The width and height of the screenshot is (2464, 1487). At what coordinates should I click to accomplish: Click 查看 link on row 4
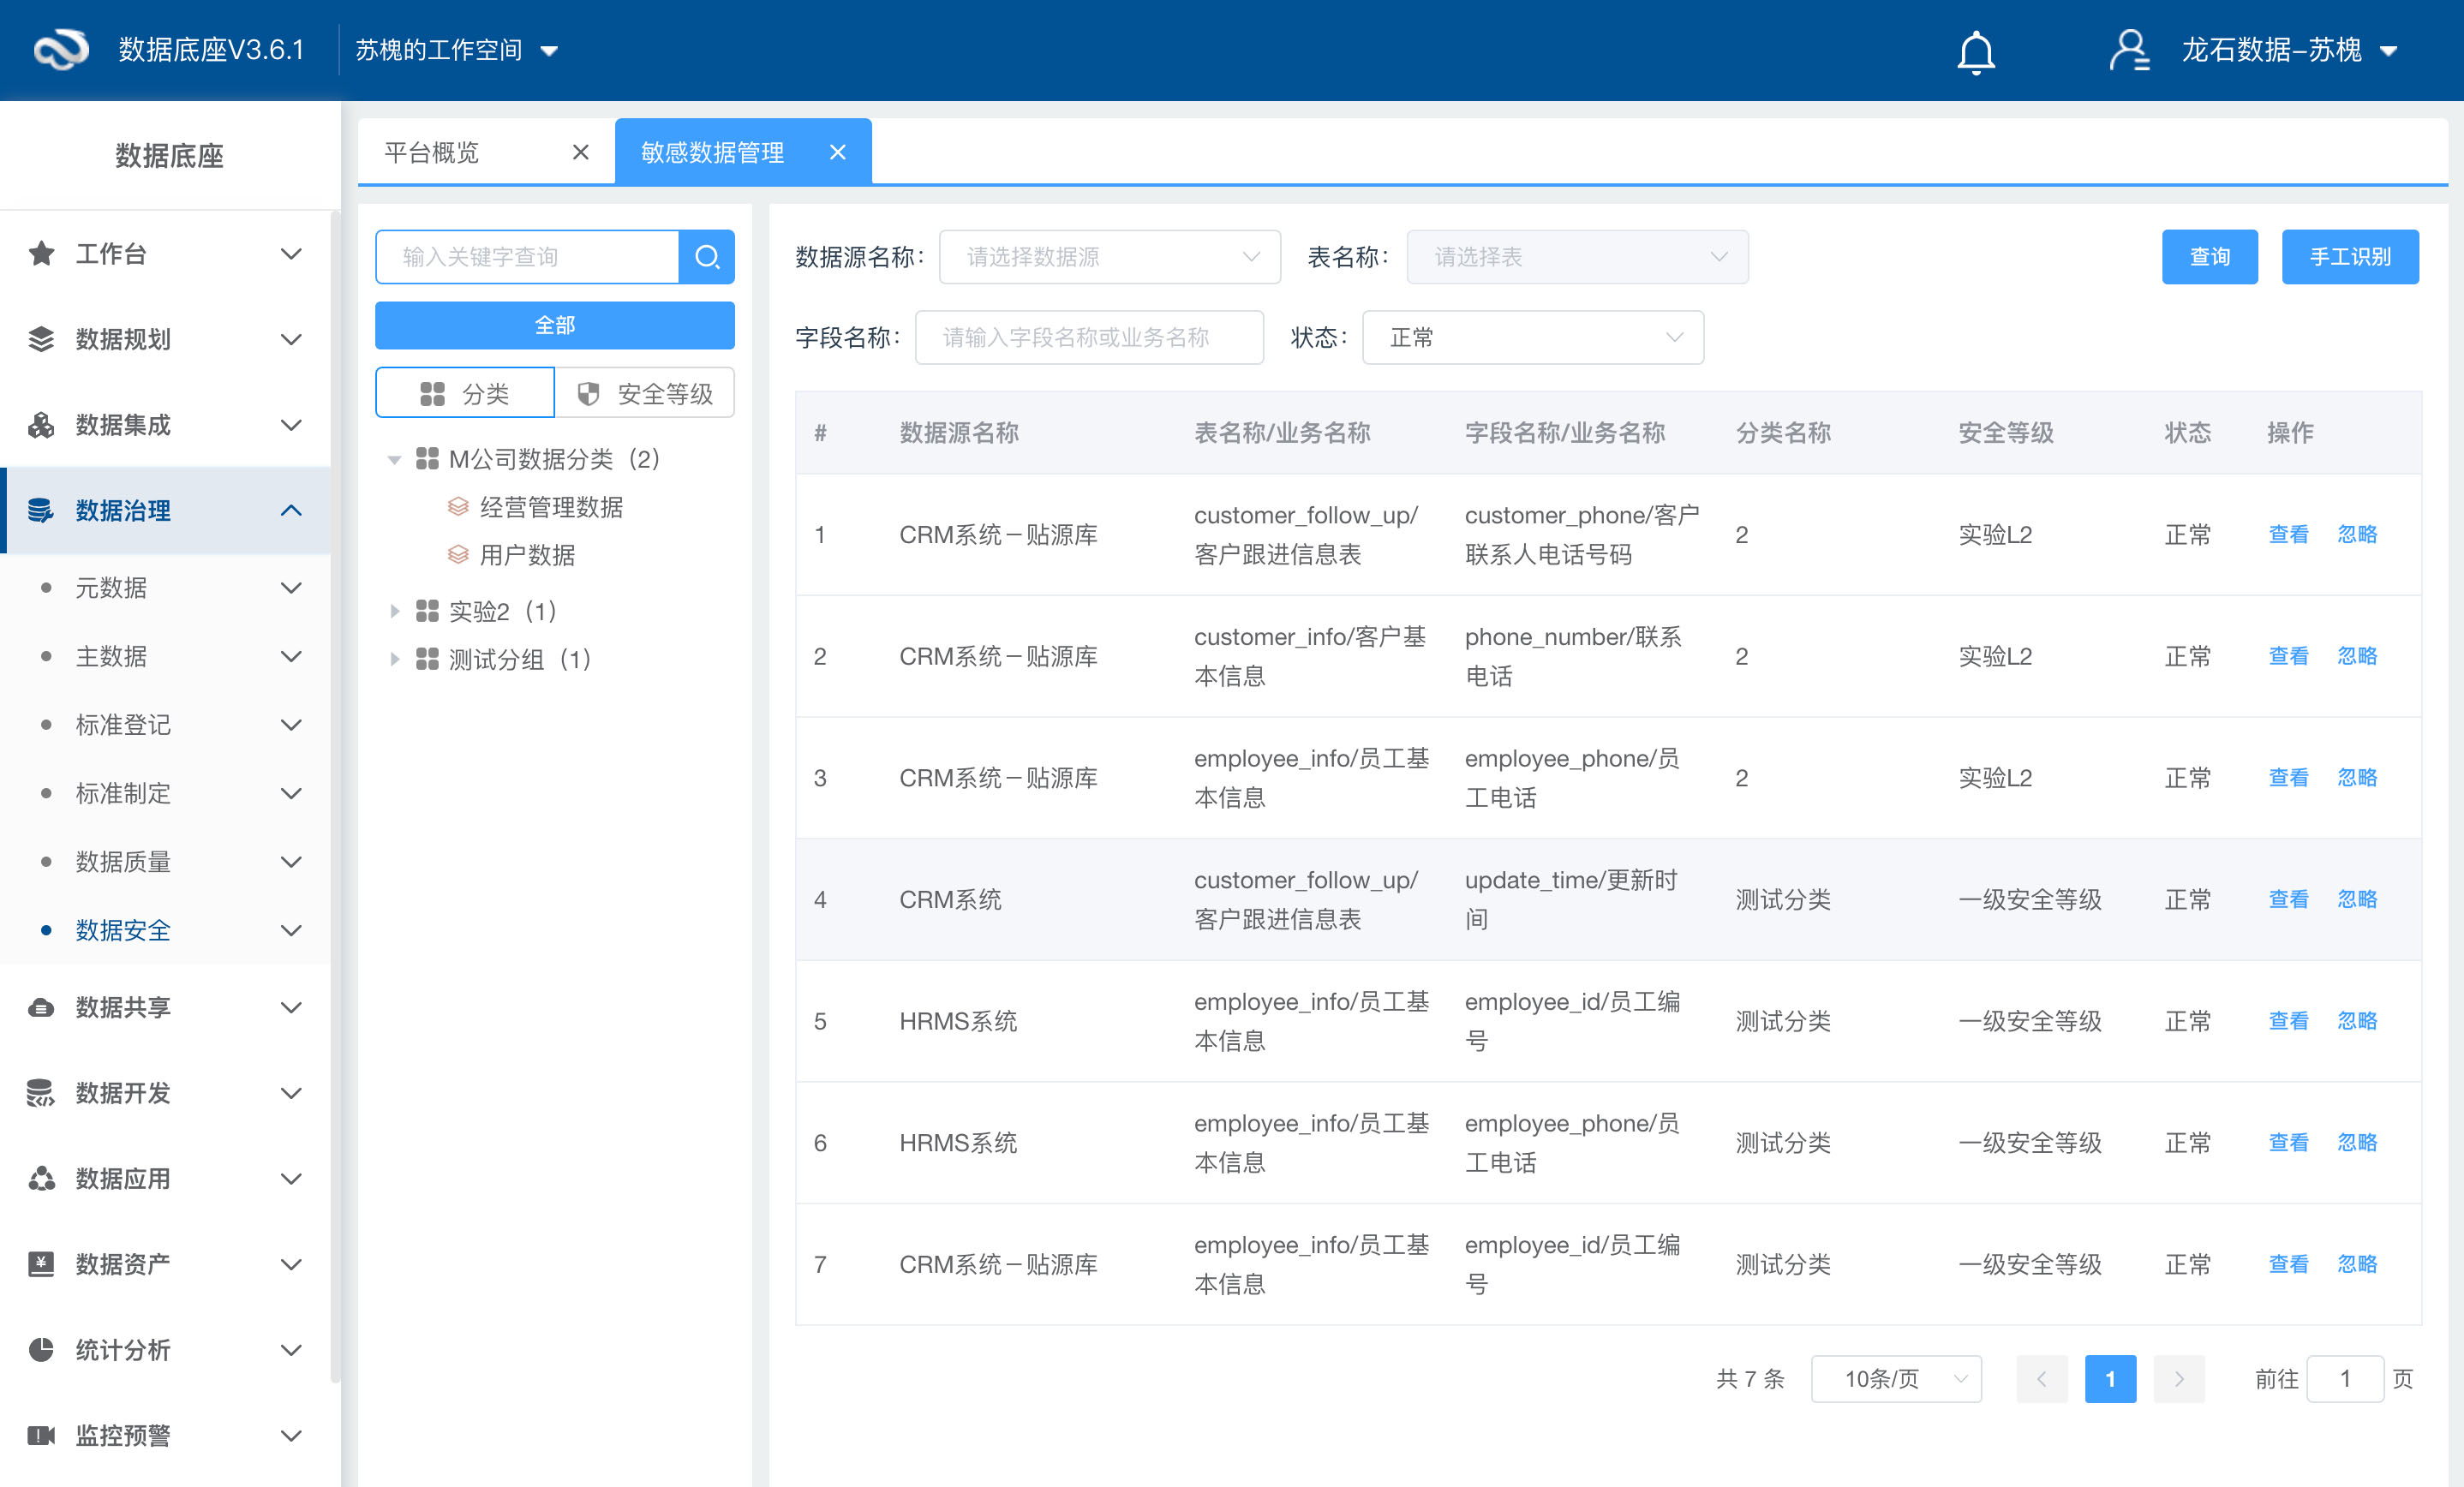pos(2288,899)
